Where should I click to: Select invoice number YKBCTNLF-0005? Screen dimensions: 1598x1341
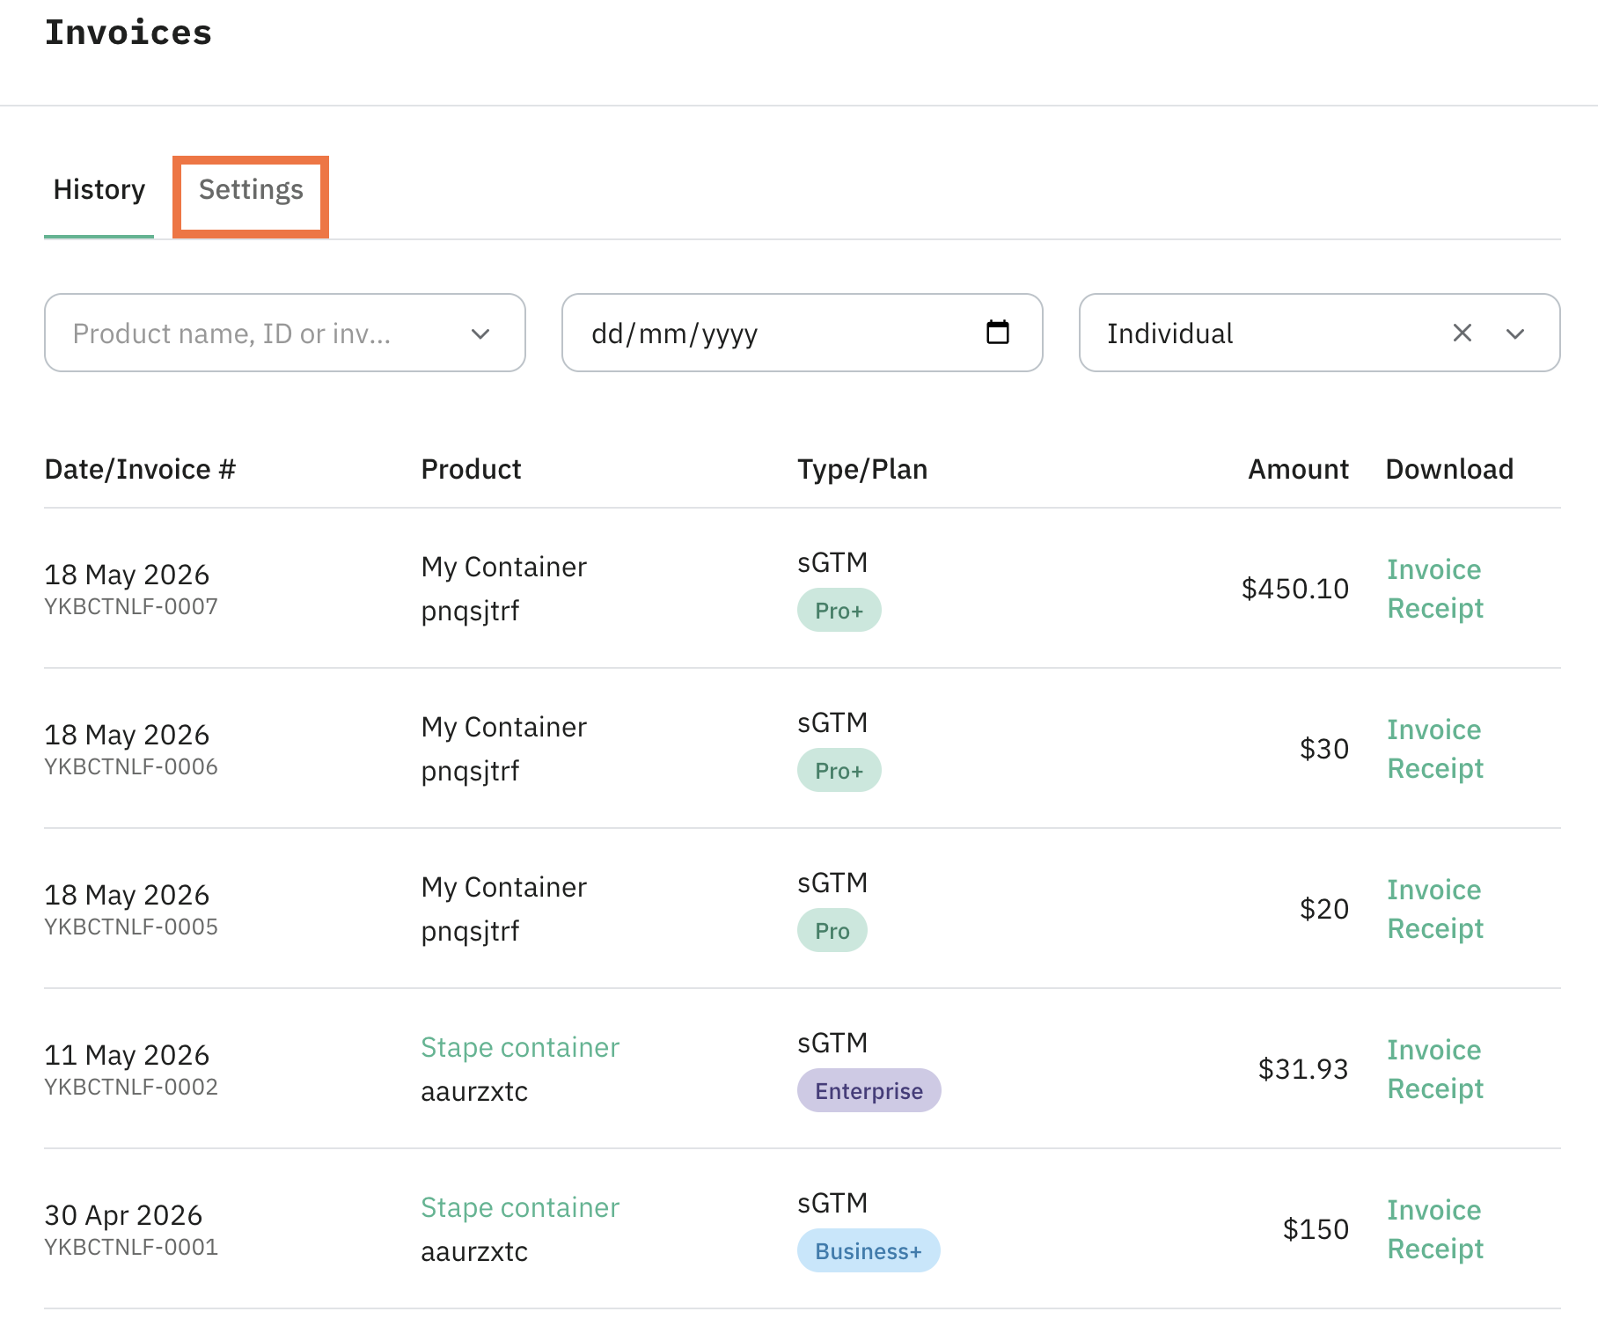[x=131, y=927]
